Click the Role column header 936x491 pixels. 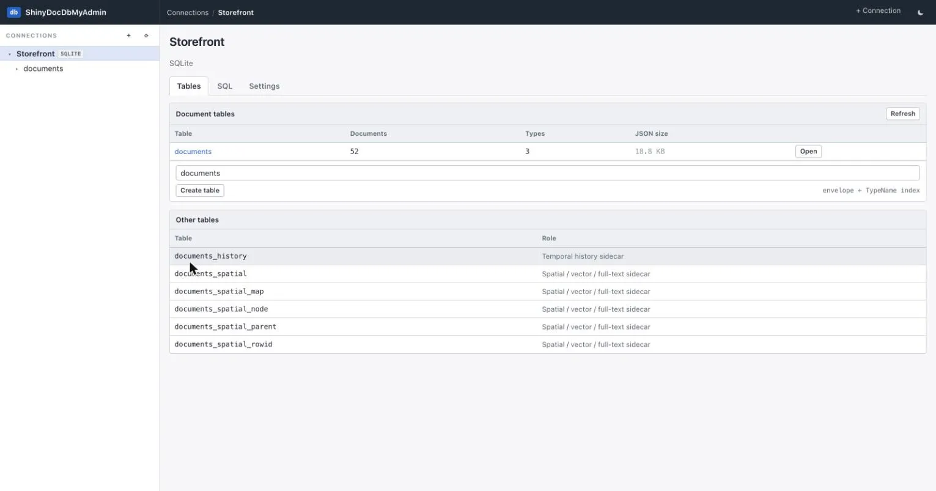pyautogui.click(x=549, y=238)
